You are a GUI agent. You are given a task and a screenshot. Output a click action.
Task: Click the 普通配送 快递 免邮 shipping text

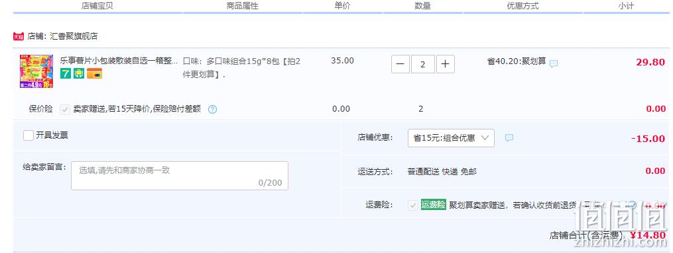442,172
